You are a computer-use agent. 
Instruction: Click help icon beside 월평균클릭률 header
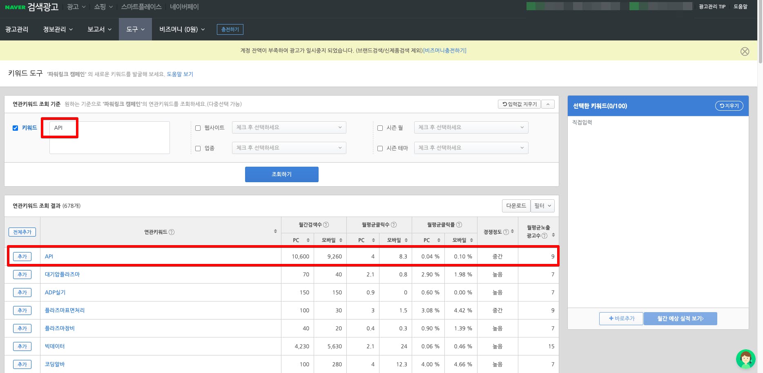coord(459,225)
